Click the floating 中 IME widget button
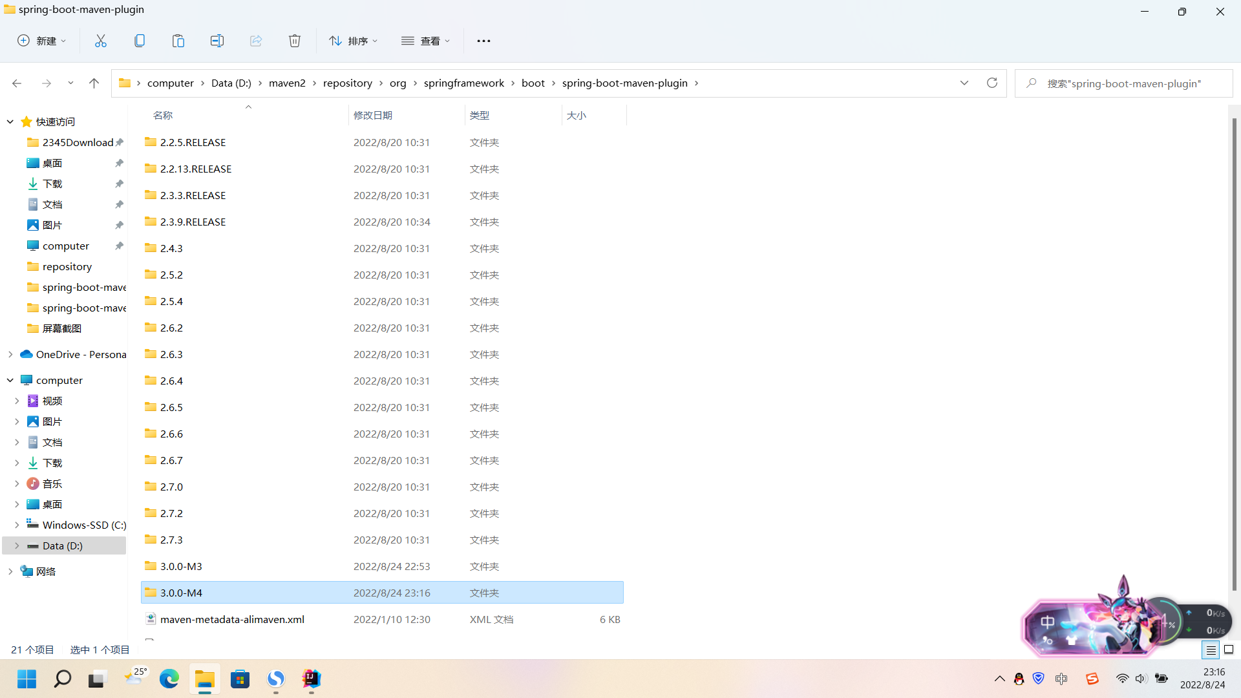 coord(1048,622)
